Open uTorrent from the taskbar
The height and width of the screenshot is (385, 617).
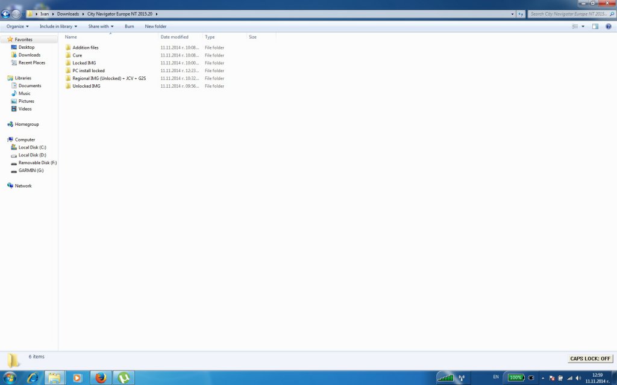point(124,378)
